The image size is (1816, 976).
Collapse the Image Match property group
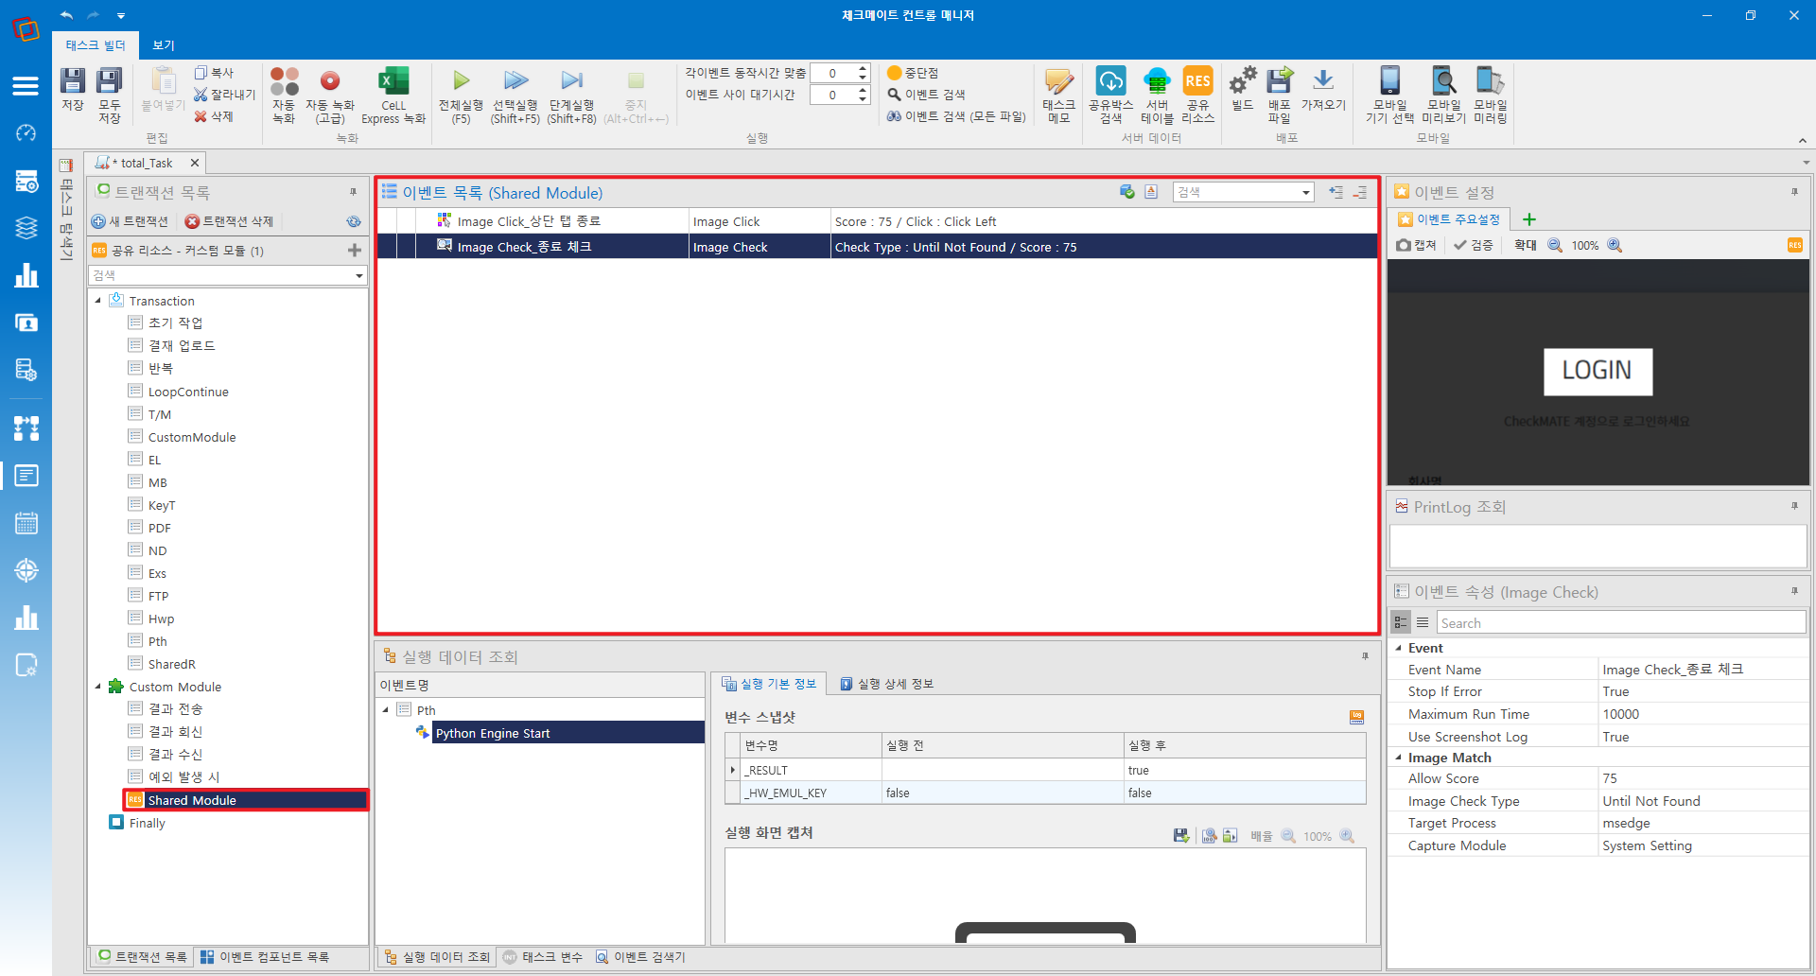pyautogui.click(x=1399, y=758)
